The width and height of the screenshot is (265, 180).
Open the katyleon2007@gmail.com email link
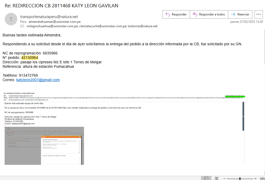[x=38, y=80]
